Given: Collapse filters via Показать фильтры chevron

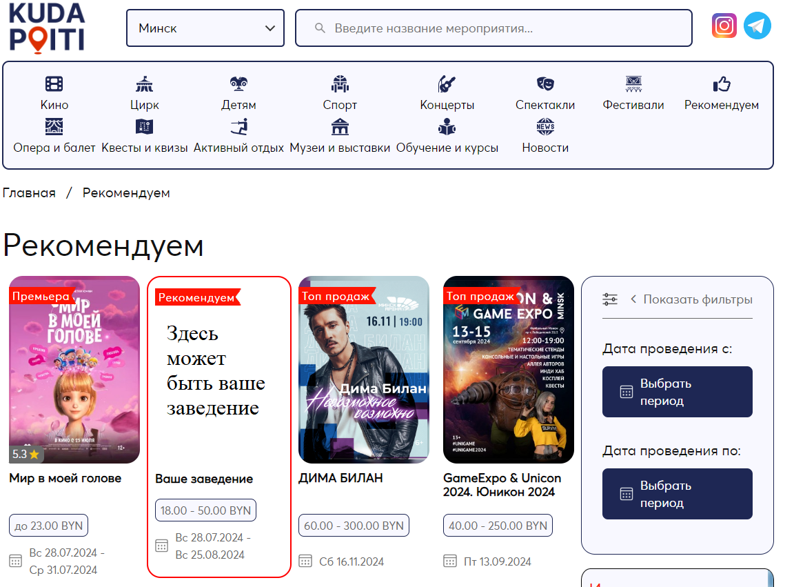Looking at the screenshot, I should click(x=633, y=299).
